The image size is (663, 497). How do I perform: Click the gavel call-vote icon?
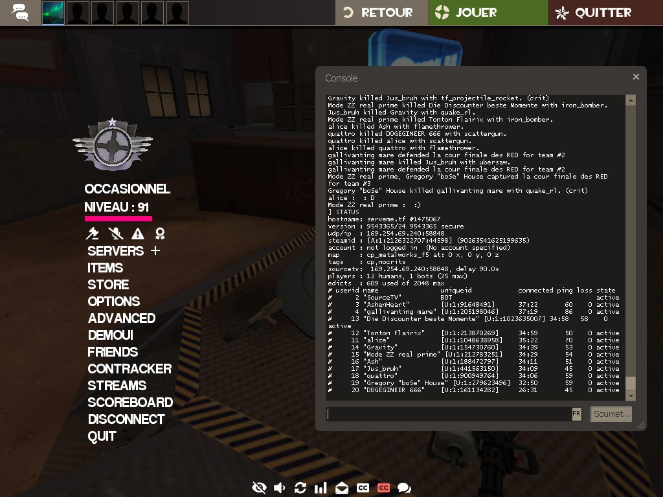point(93,233)
